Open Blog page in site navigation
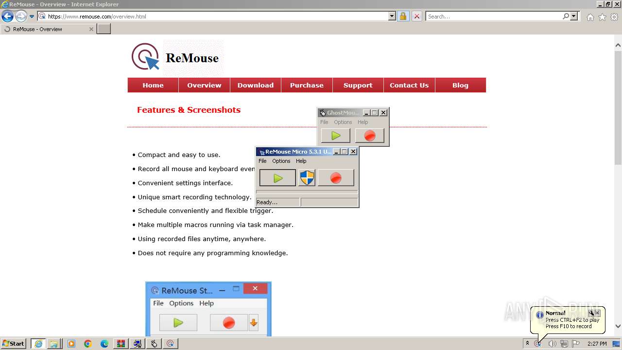The height and width of the screenshot is (350, 622). [460, 85]
